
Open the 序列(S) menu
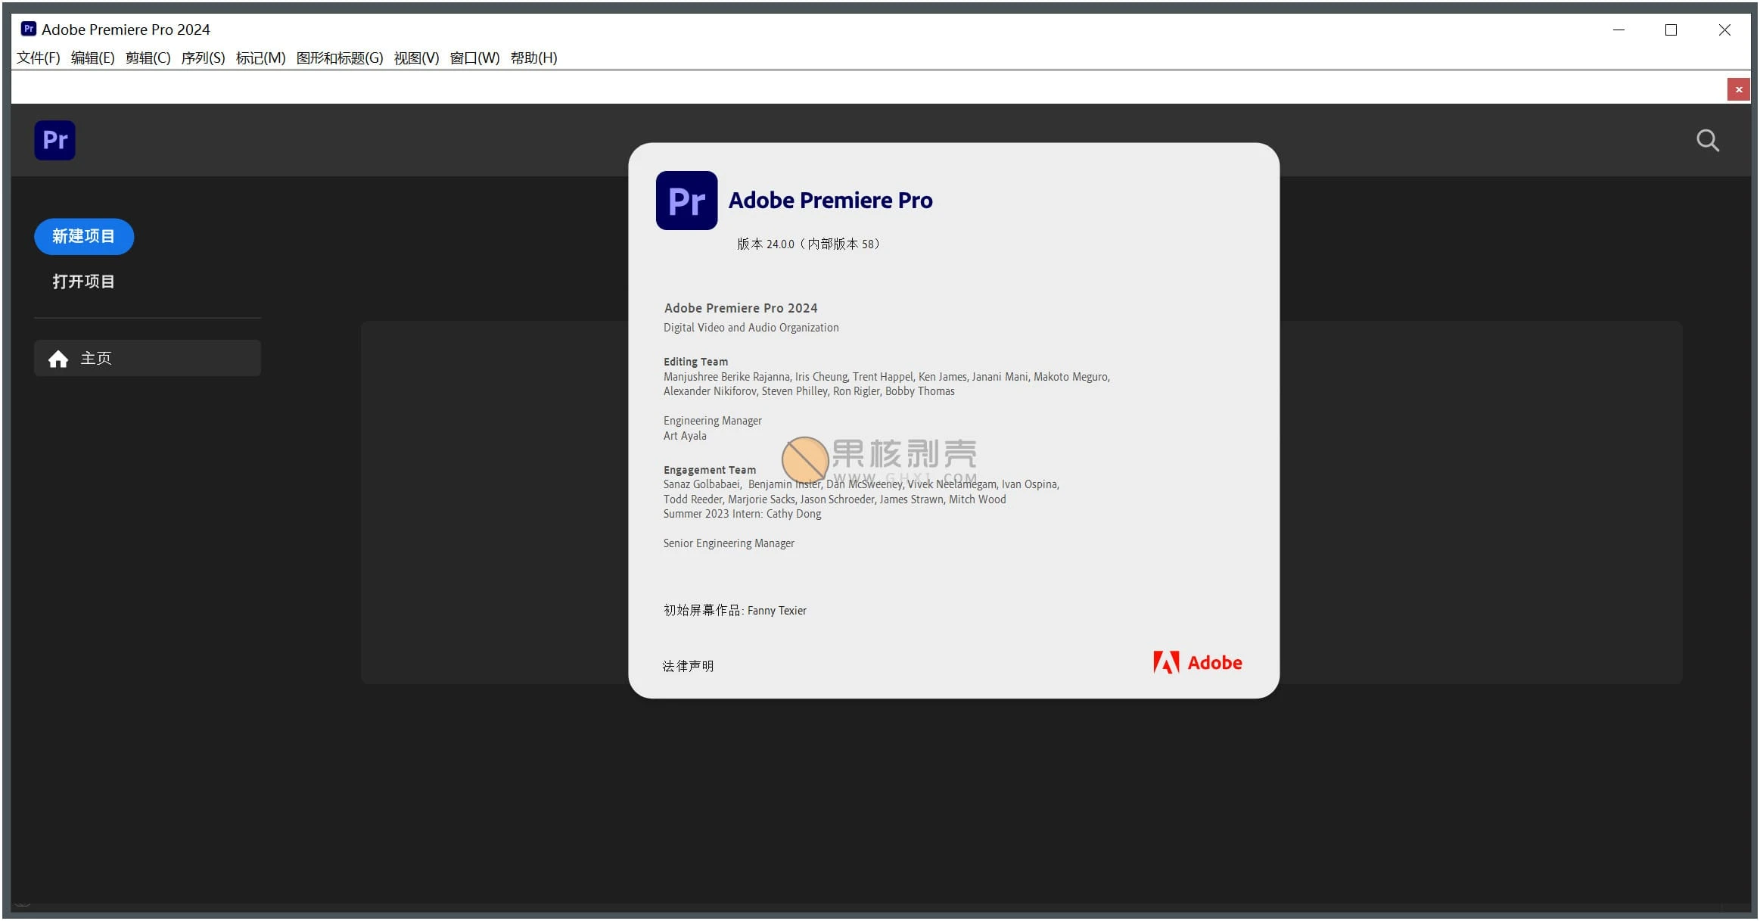click(203, 58)
